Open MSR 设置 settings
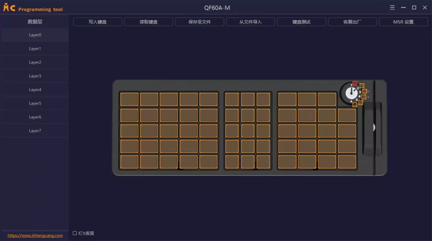This screenshot has width=432, height=241. (403, 22)
